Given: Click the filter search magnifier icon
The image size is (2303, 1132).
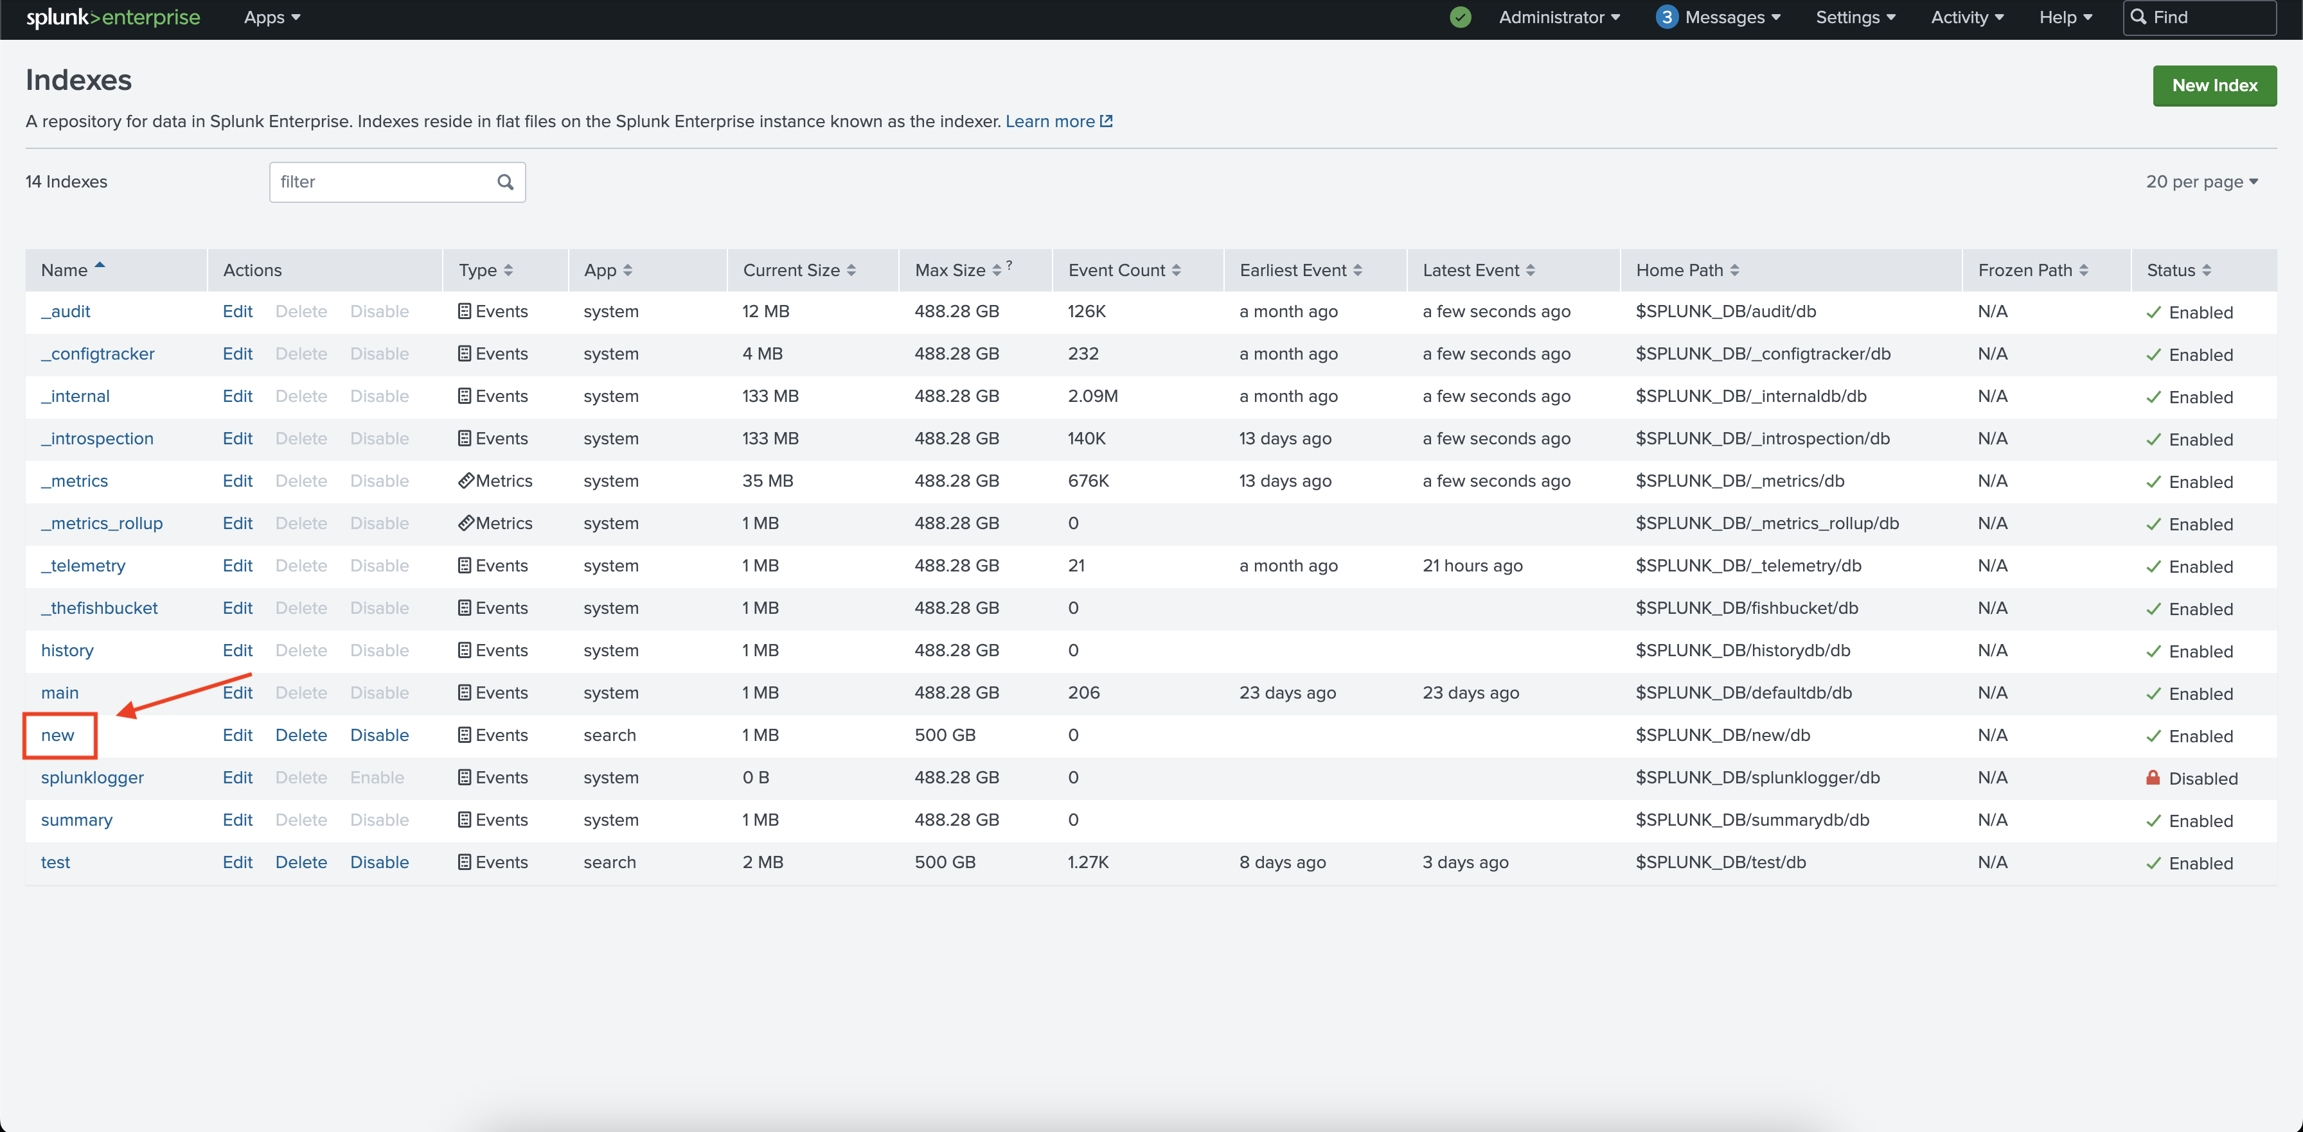Looking at the screenshot, I should (x=505, y=182).
